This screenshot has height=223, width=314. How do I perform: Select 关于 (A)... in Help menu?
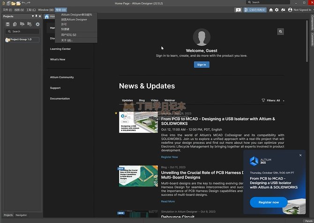coord(67,40)
